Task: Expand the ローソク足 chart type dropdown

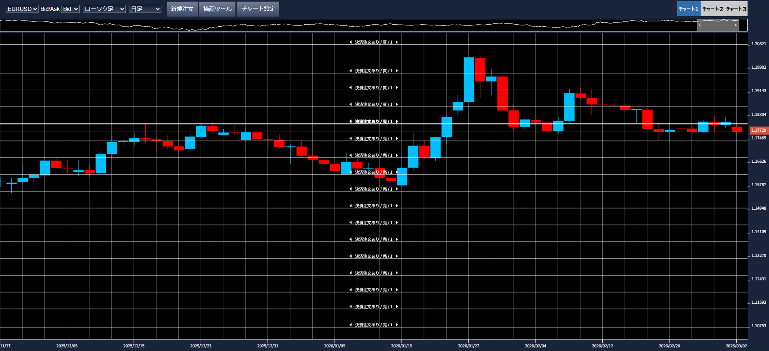Action: [x=104, y=9]
